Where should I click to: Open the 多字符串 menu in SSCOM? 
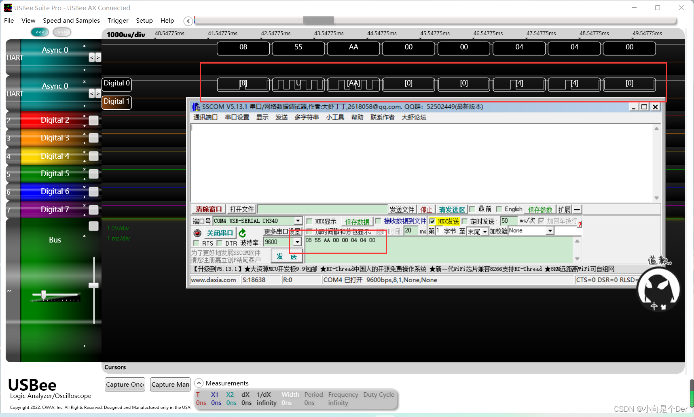pyautogui.click(x=307, y=117)
